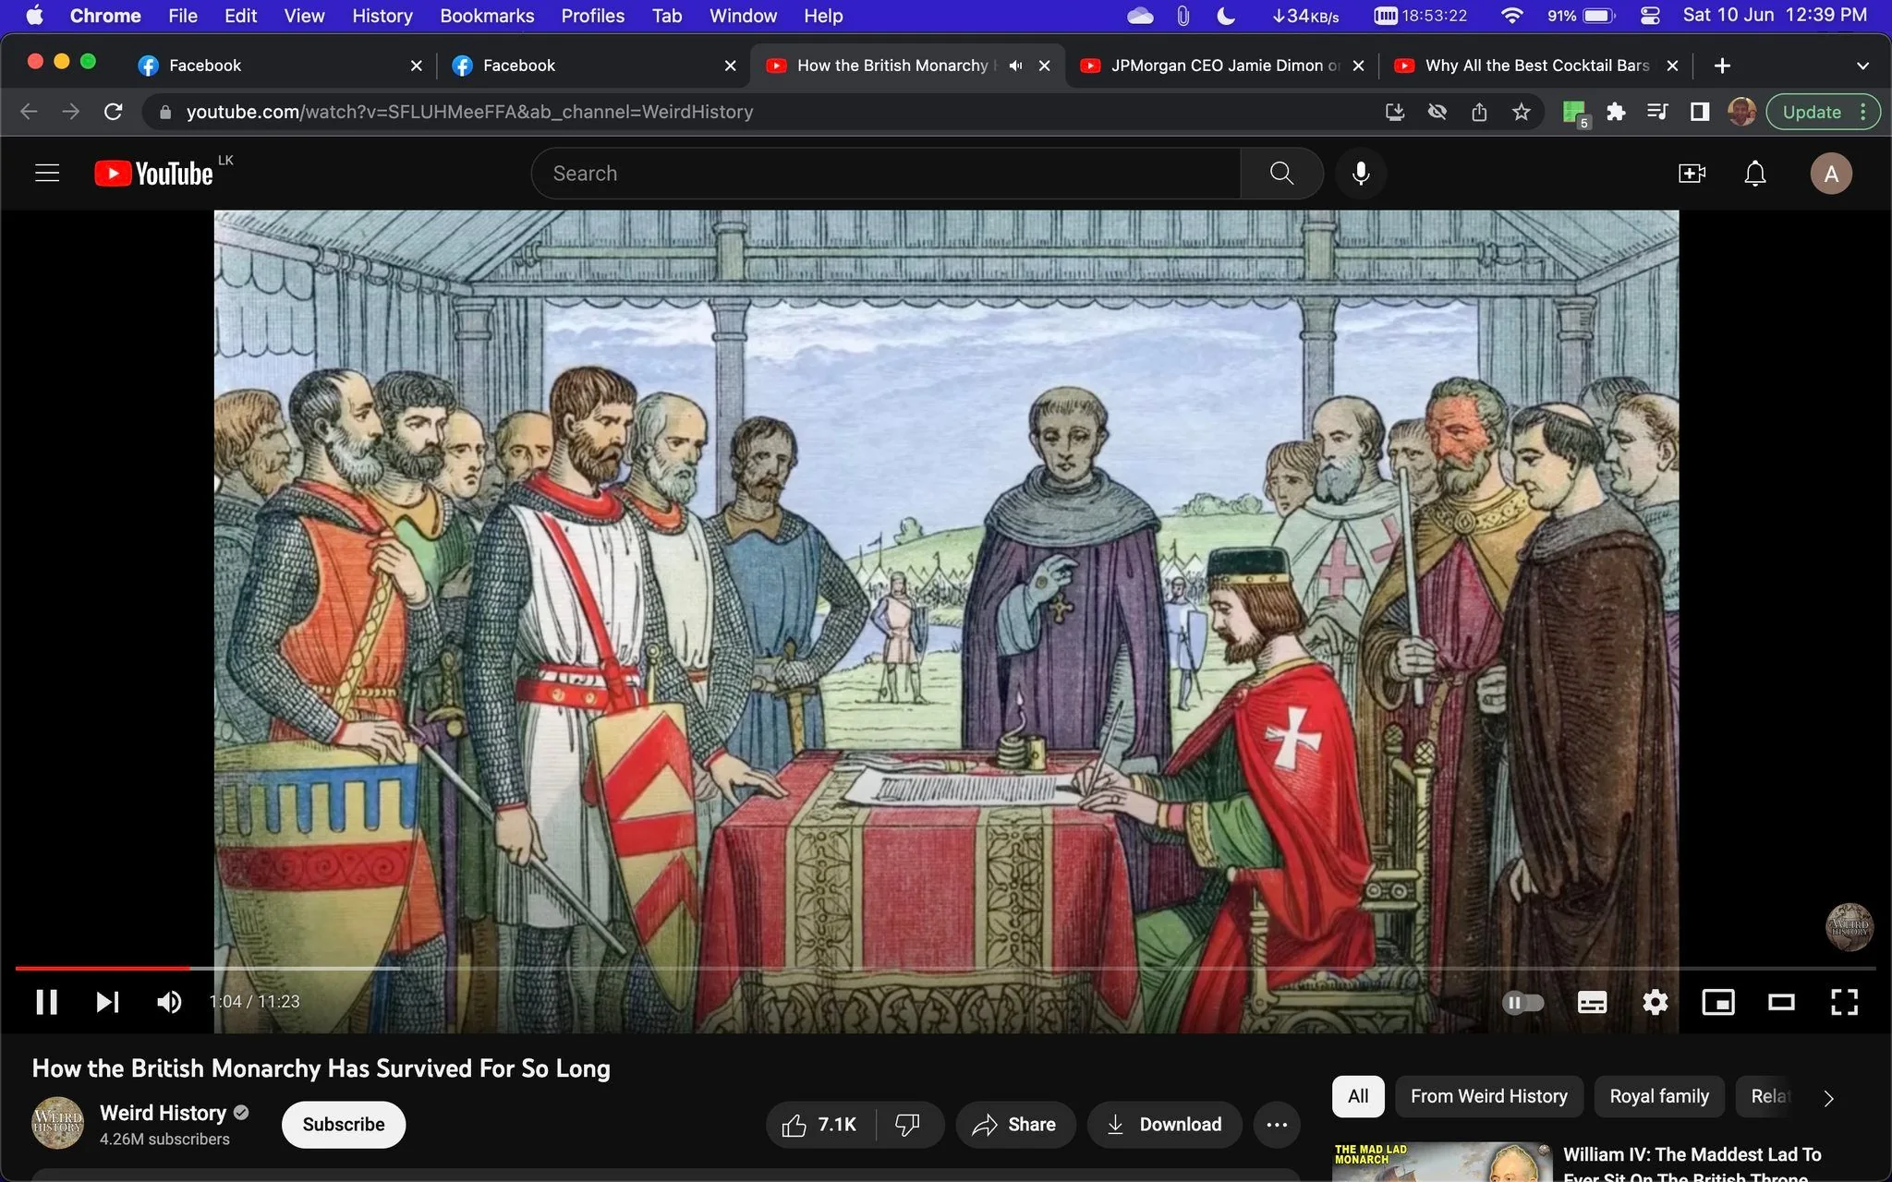1892x1182 pixels.
Task: Expand the Chrome tab search dropdown arrow
Action: point(1862,66)
